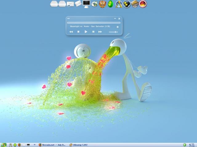The height and width of the screenshot is (147, 197).
Task: Open the Start button on the taskbar
Action: 3,145
